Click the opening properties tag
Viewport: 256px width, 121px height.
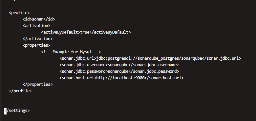pyautogui.click(x=36, y=45)
